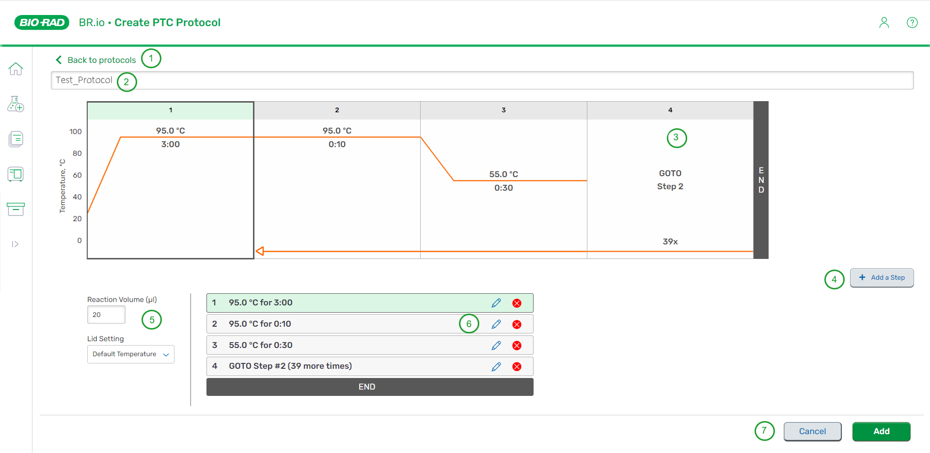Viewport: 930px width, 453px height.
Task: Click the Add a Step button
Action: 882,278
